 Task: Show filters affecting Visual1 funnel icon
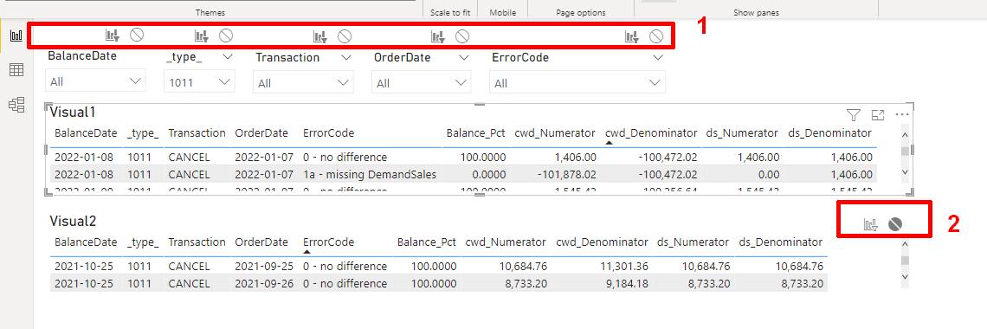point(853,114)
